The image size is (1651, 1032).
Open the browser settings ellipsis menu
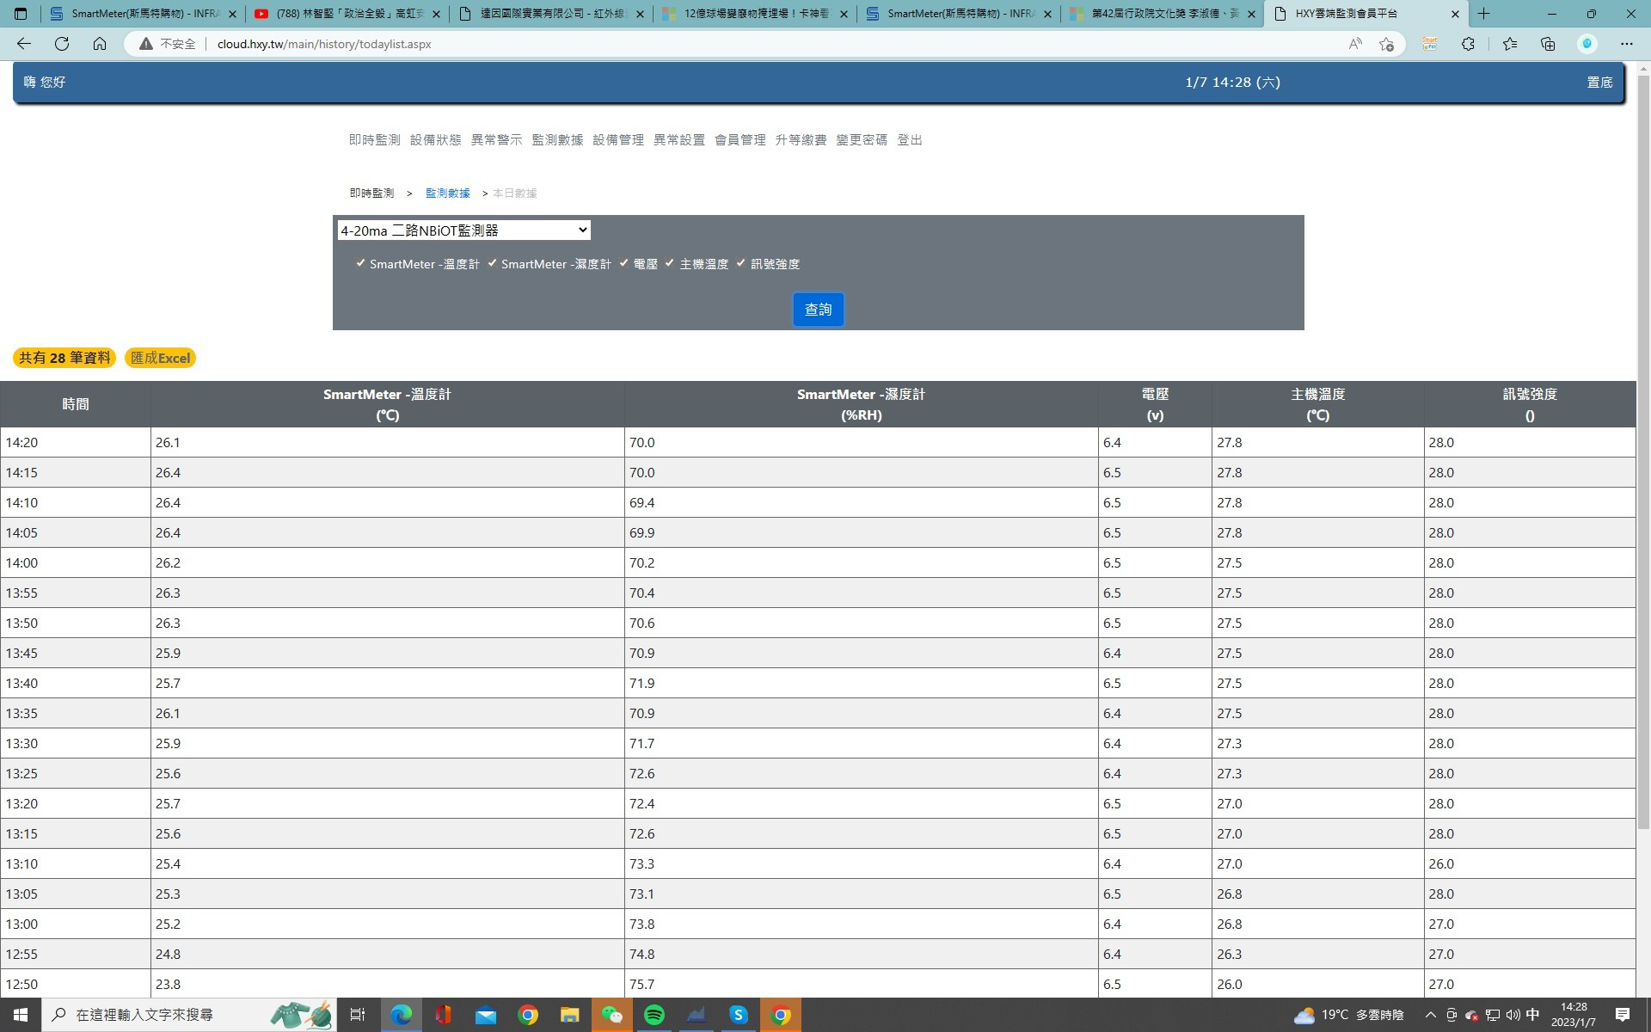(x=1626, y=44)
